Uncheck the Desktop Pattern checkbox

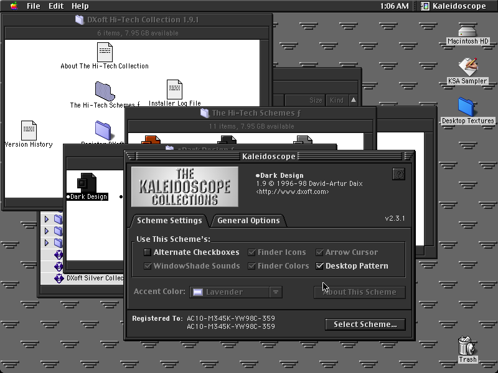tap(319, 266)
